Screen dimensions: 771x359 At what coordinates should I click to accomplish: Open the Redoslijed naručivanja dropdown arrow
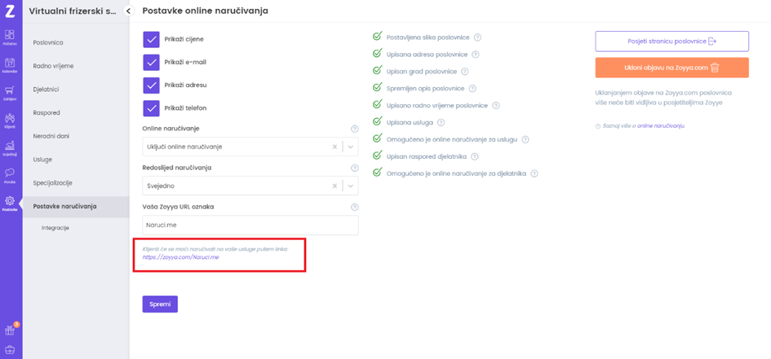point(351,186)
